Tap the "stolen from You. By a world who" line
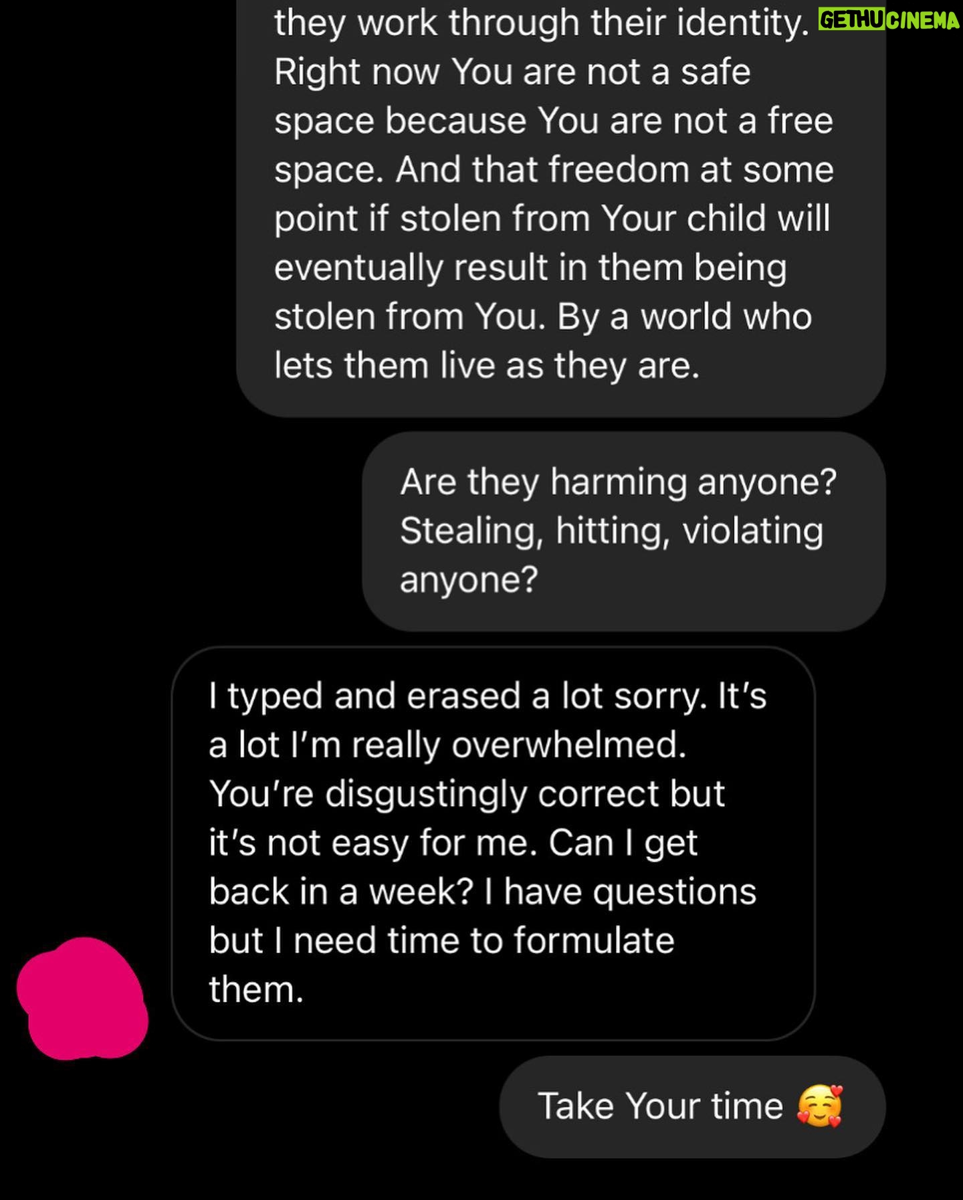 click(x=542, y=316)
